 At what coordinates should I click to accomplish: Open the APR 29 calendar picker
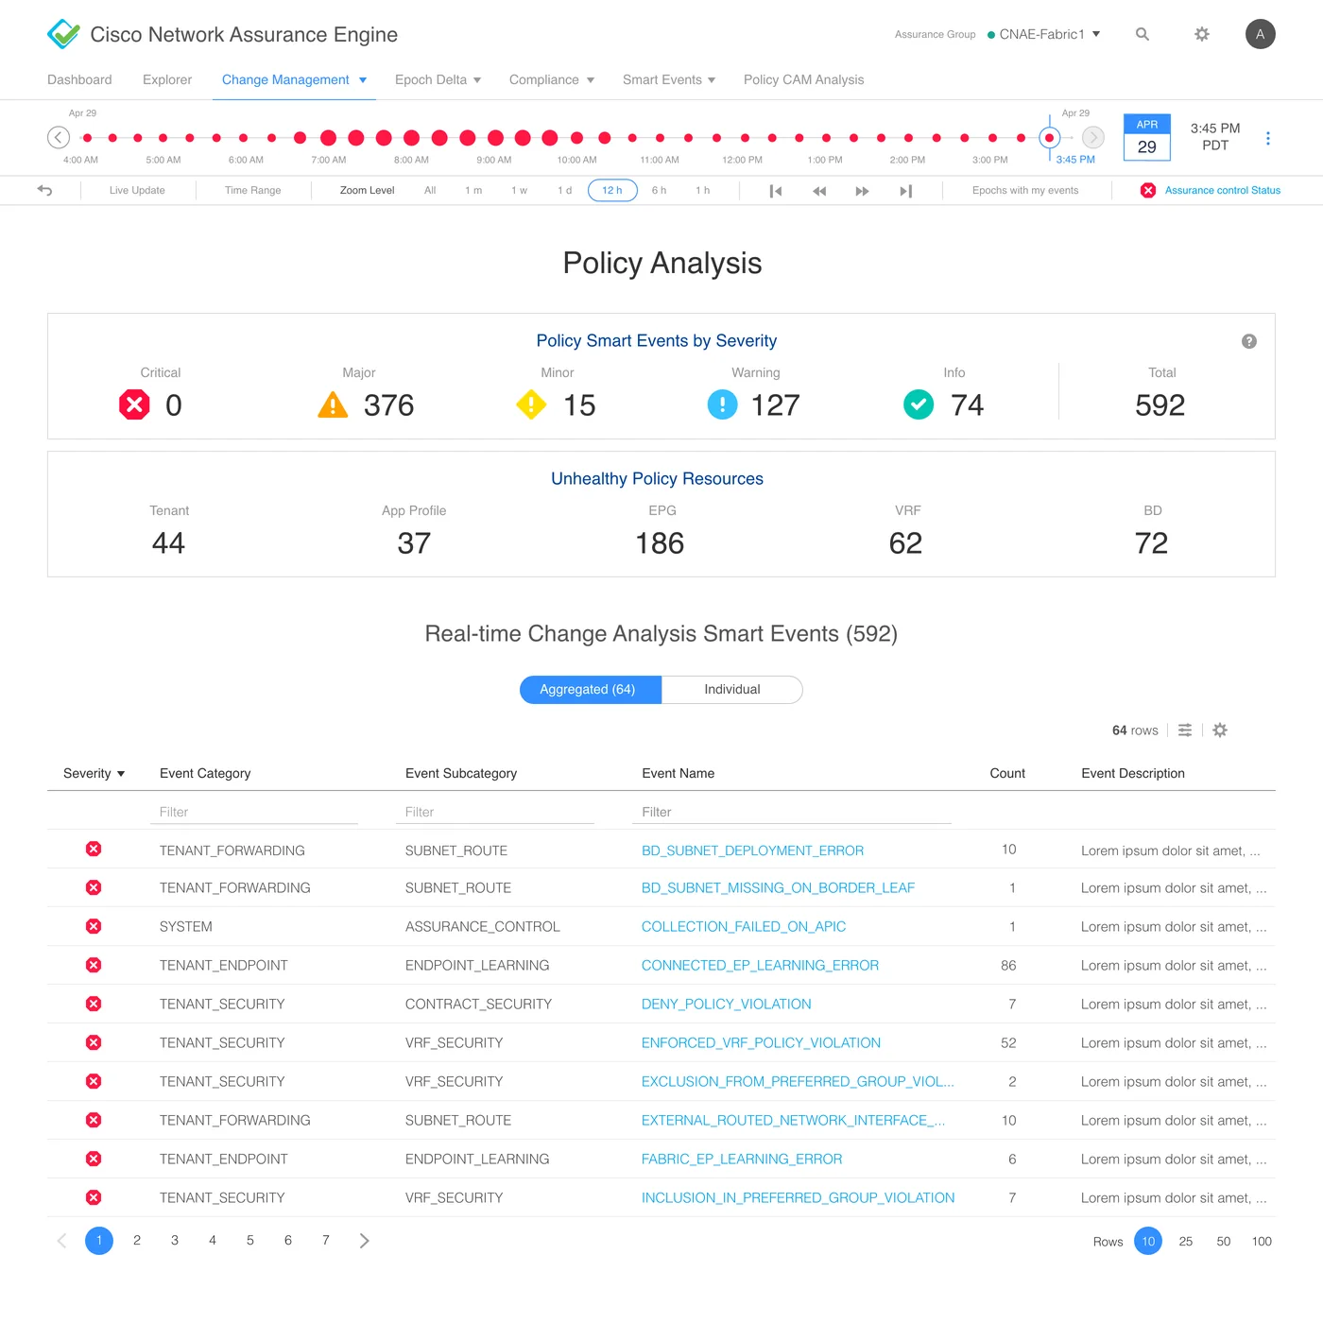point(1147,138)
